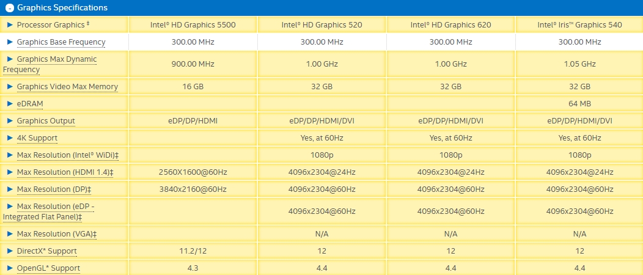
Task: Open the OpenGL Support link
Action: click(48, 268)
